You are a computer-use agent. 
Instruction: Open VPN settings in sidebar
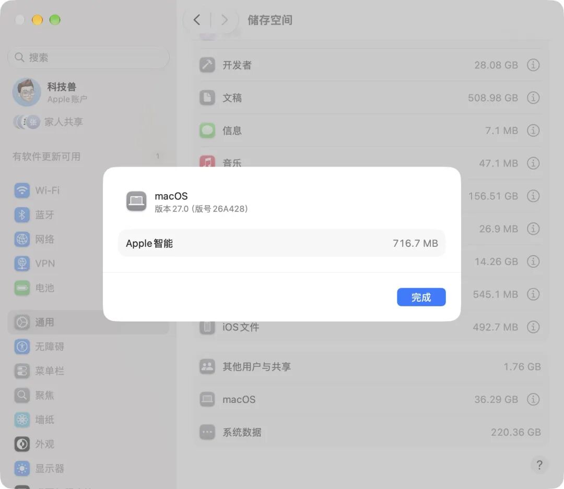click(x=35, y=264)
